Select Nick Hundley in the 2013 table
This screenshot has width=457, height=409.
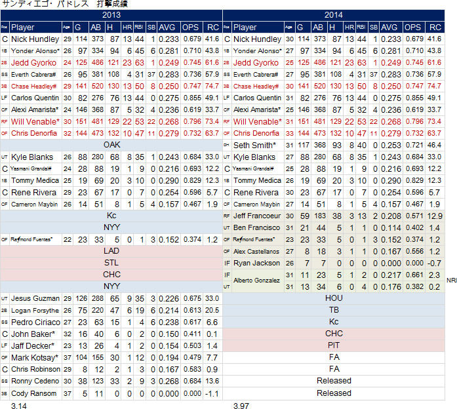tap(35, 39)
